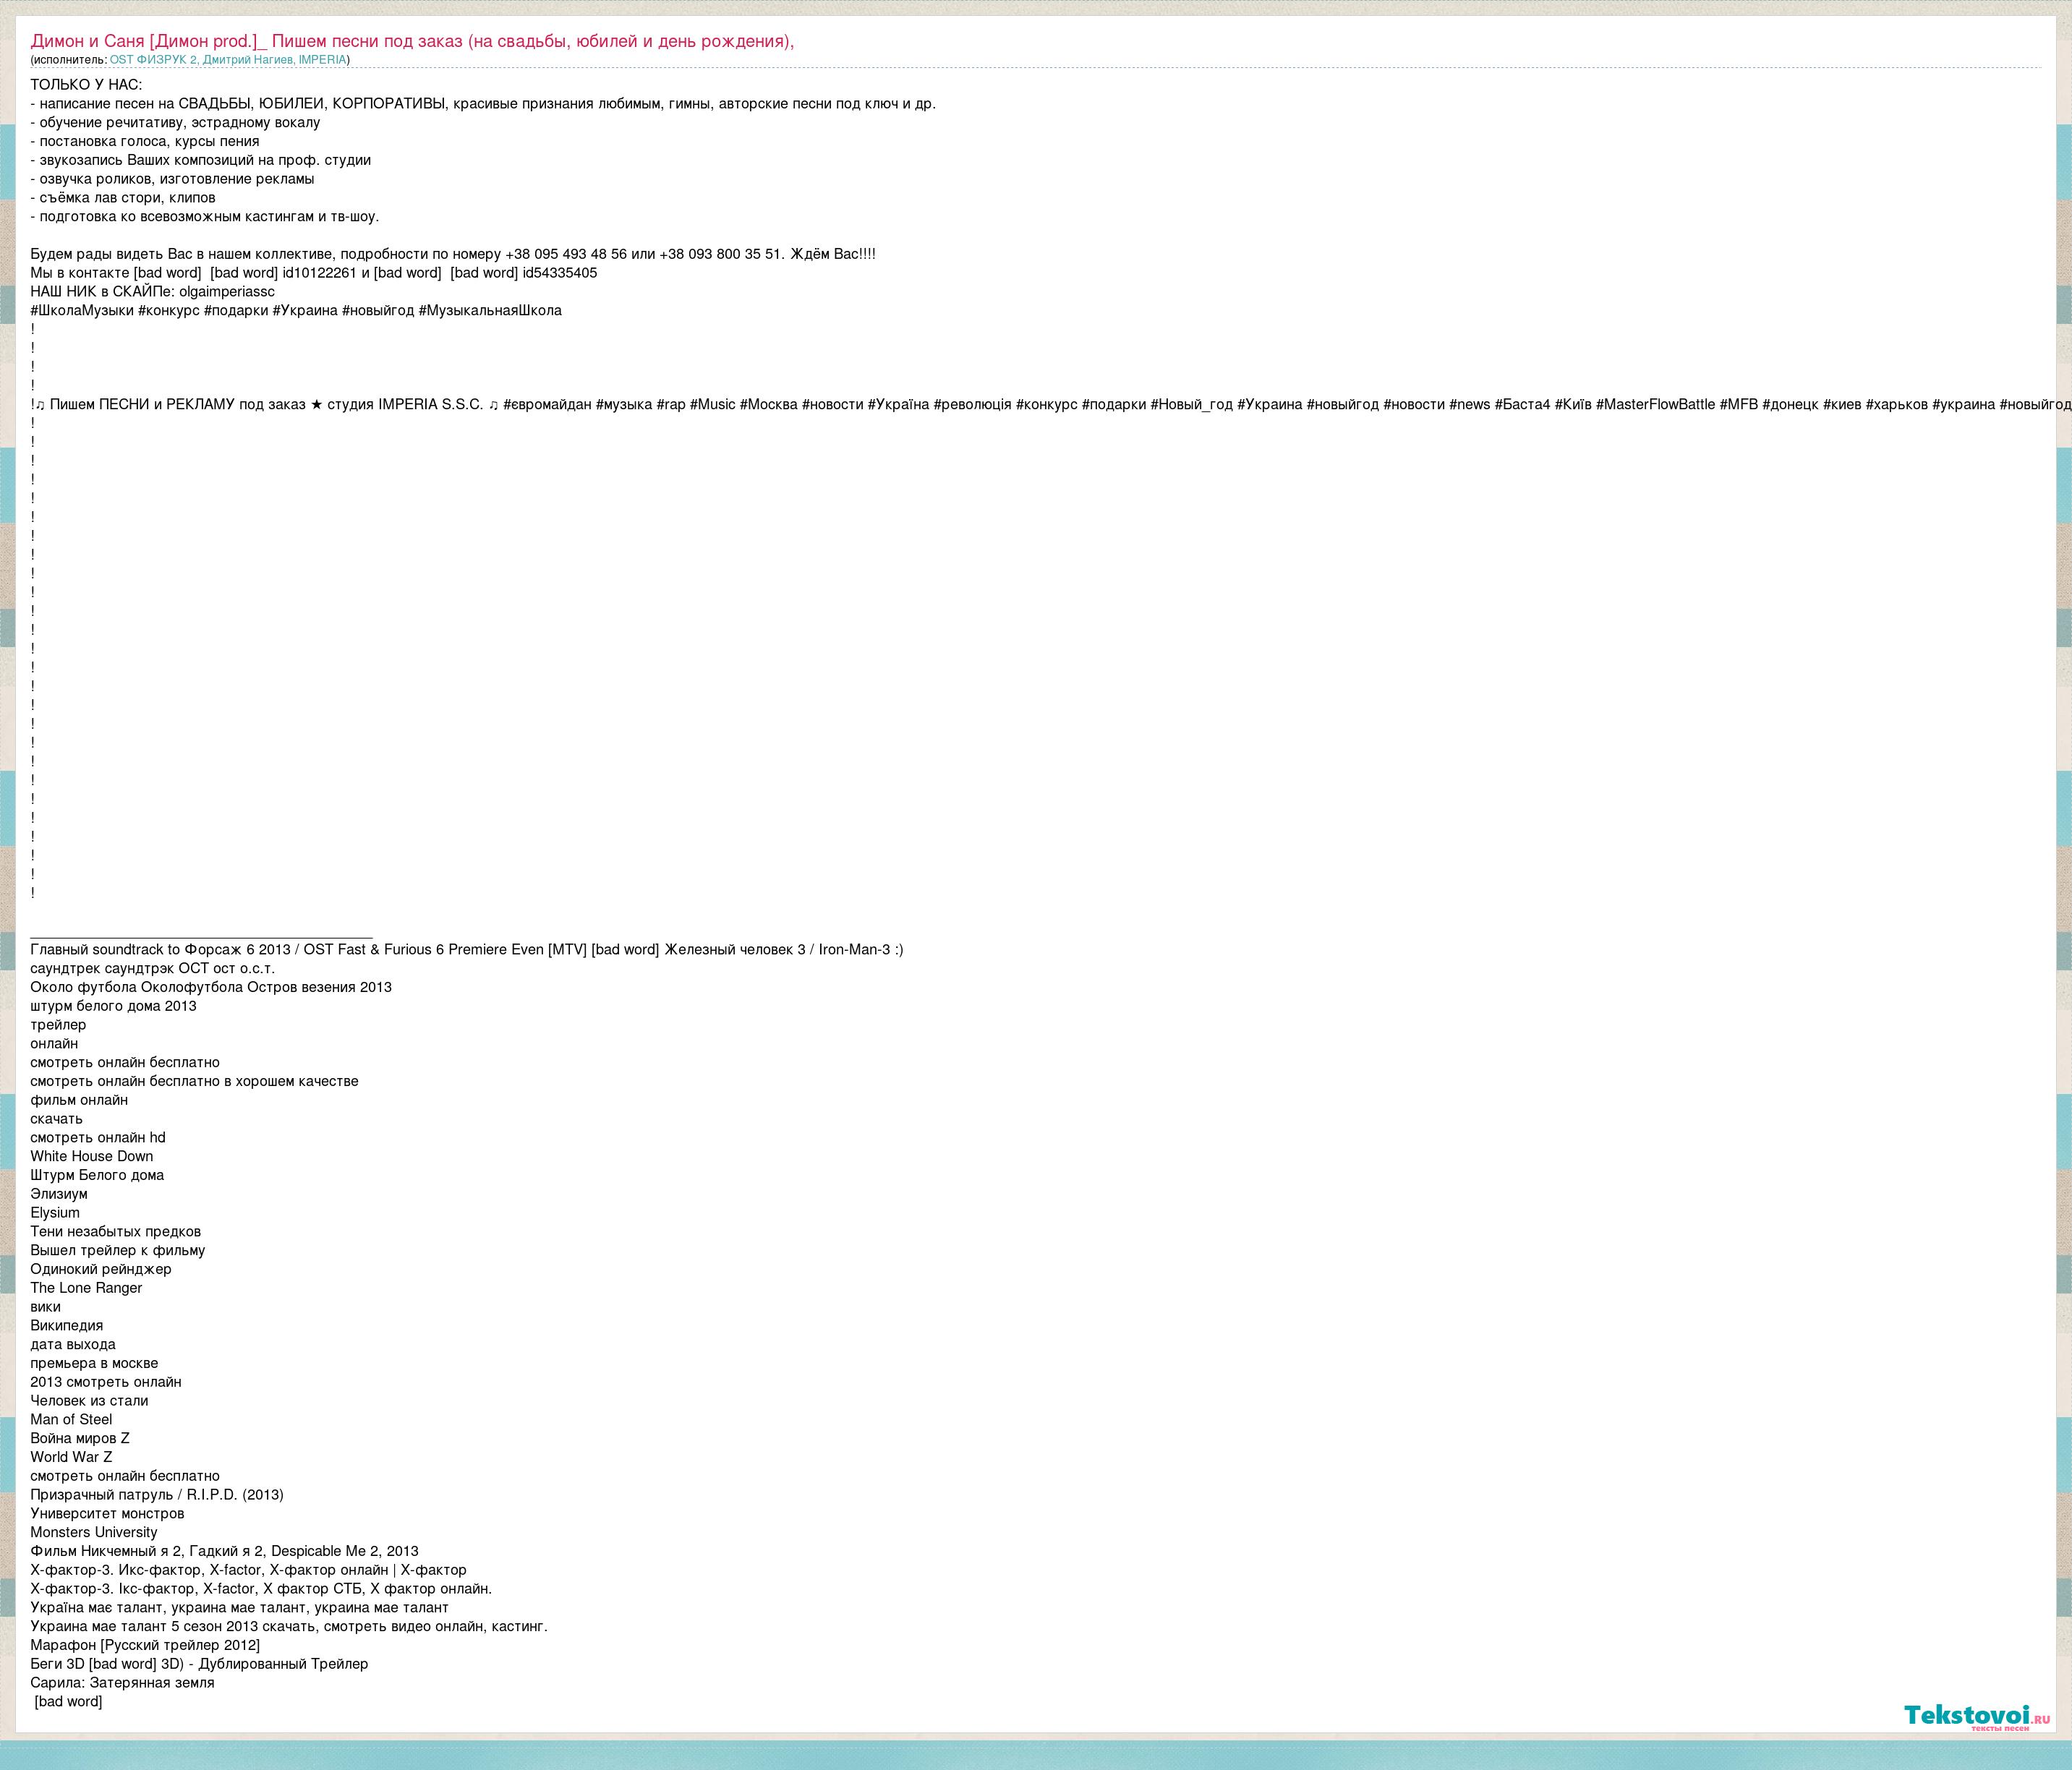Click 'Україна має талант, украина мае талант' line
This screenshot has width=2072, height=1770.
[x=239, y=1608]
